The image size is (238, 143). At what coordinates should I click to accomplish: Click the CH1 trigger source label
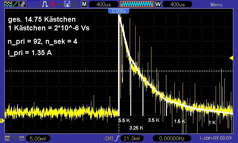tap(109, 139)
